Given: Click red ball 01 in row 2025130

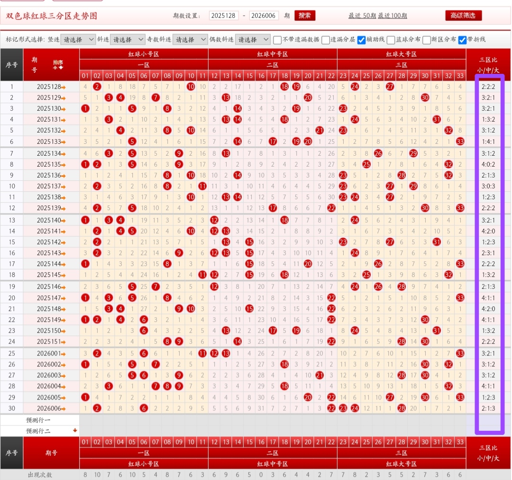Looking at the screenshot, I should 85,108.
